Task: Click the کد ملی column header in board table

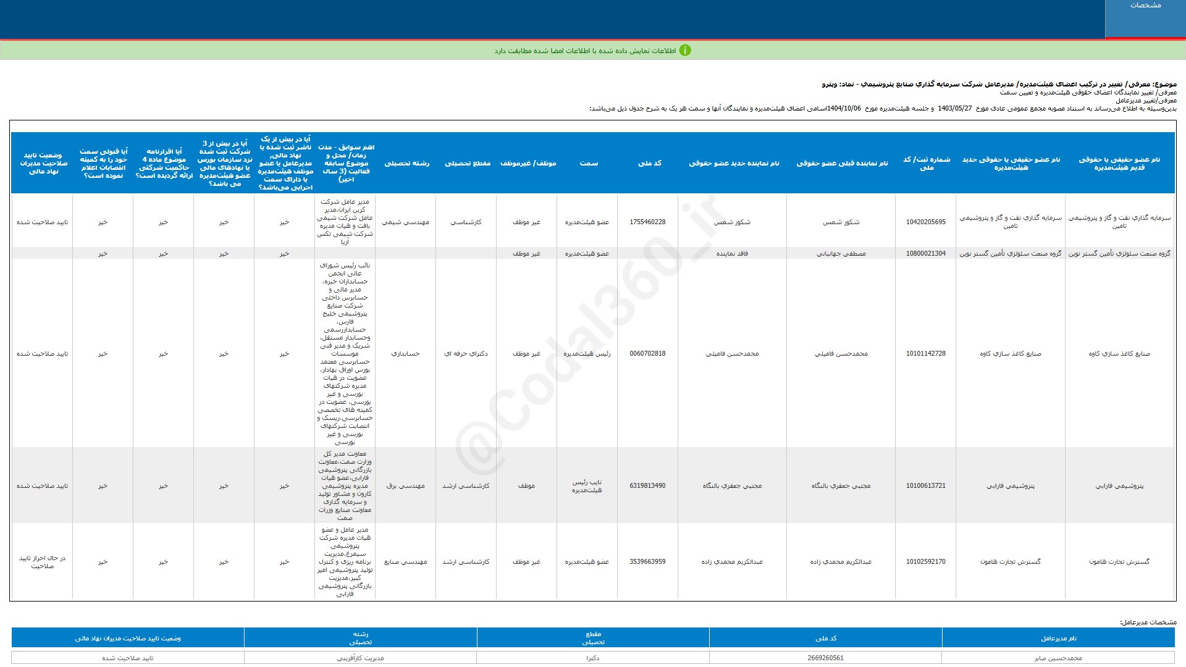Action: (x=649, y=163)
